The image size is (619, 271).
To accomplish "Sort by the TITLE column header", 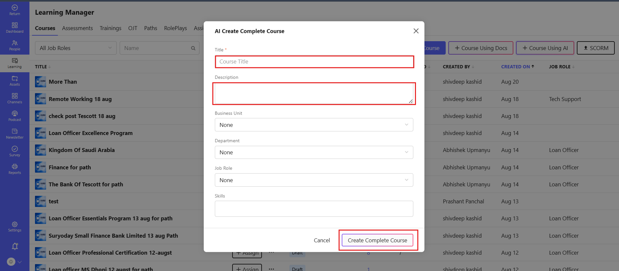I will (43, 67).
